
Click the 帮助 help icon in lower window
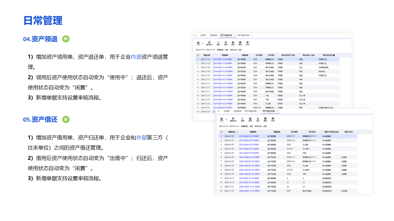pyautogui.click(x=265, y=119)
